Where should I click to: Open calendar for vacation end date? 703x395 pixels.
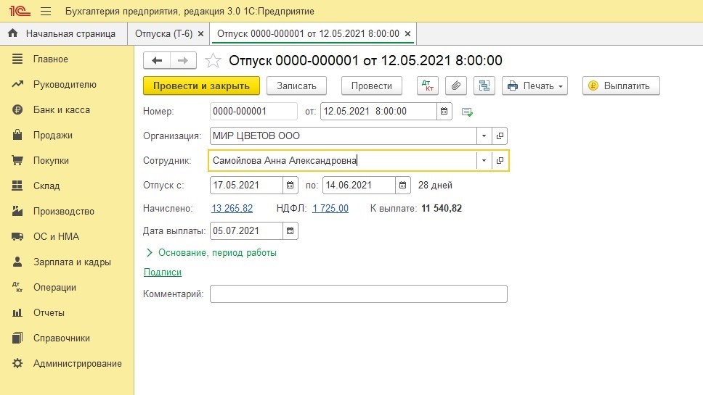(402, 186)
